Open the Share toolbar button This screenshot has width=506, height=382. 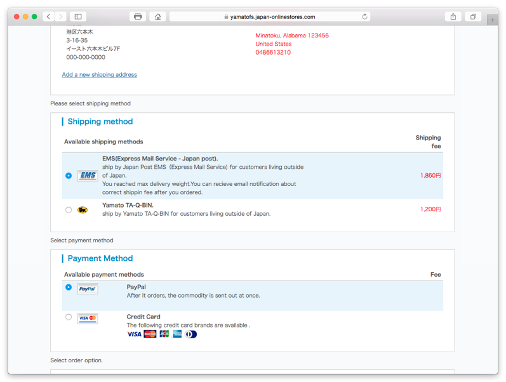pos(453,16)
